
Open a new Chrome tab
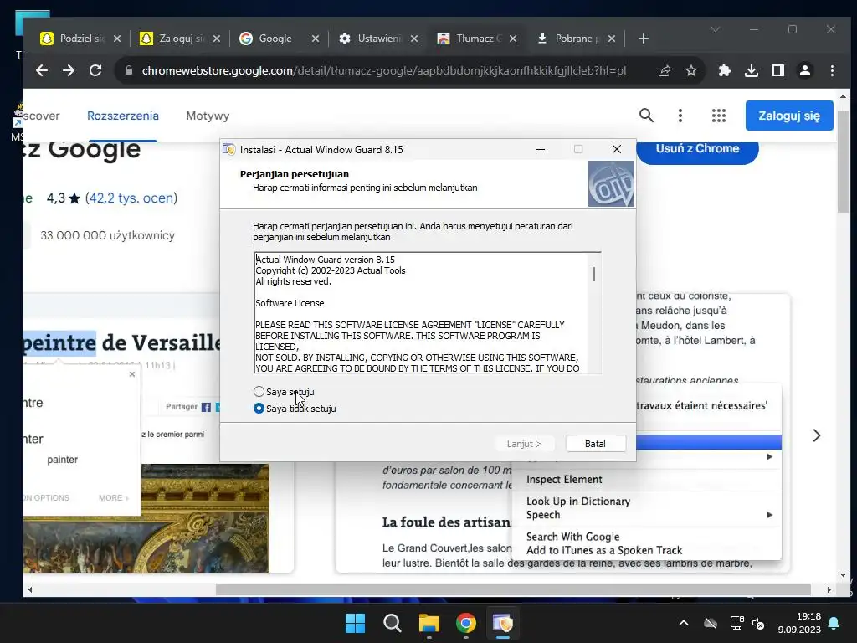coord(644,39)
